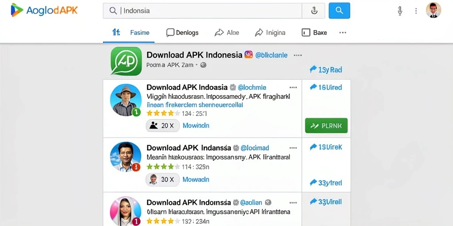Click the 'lineen firekerclem shenneuercellal' link
This screenshot has height=226, width=453.
(x=195, y=105)
